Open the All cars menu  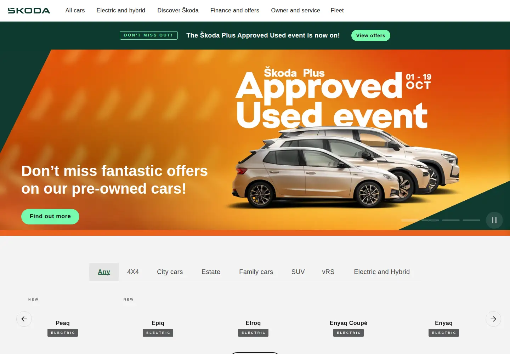pos(75,11)
